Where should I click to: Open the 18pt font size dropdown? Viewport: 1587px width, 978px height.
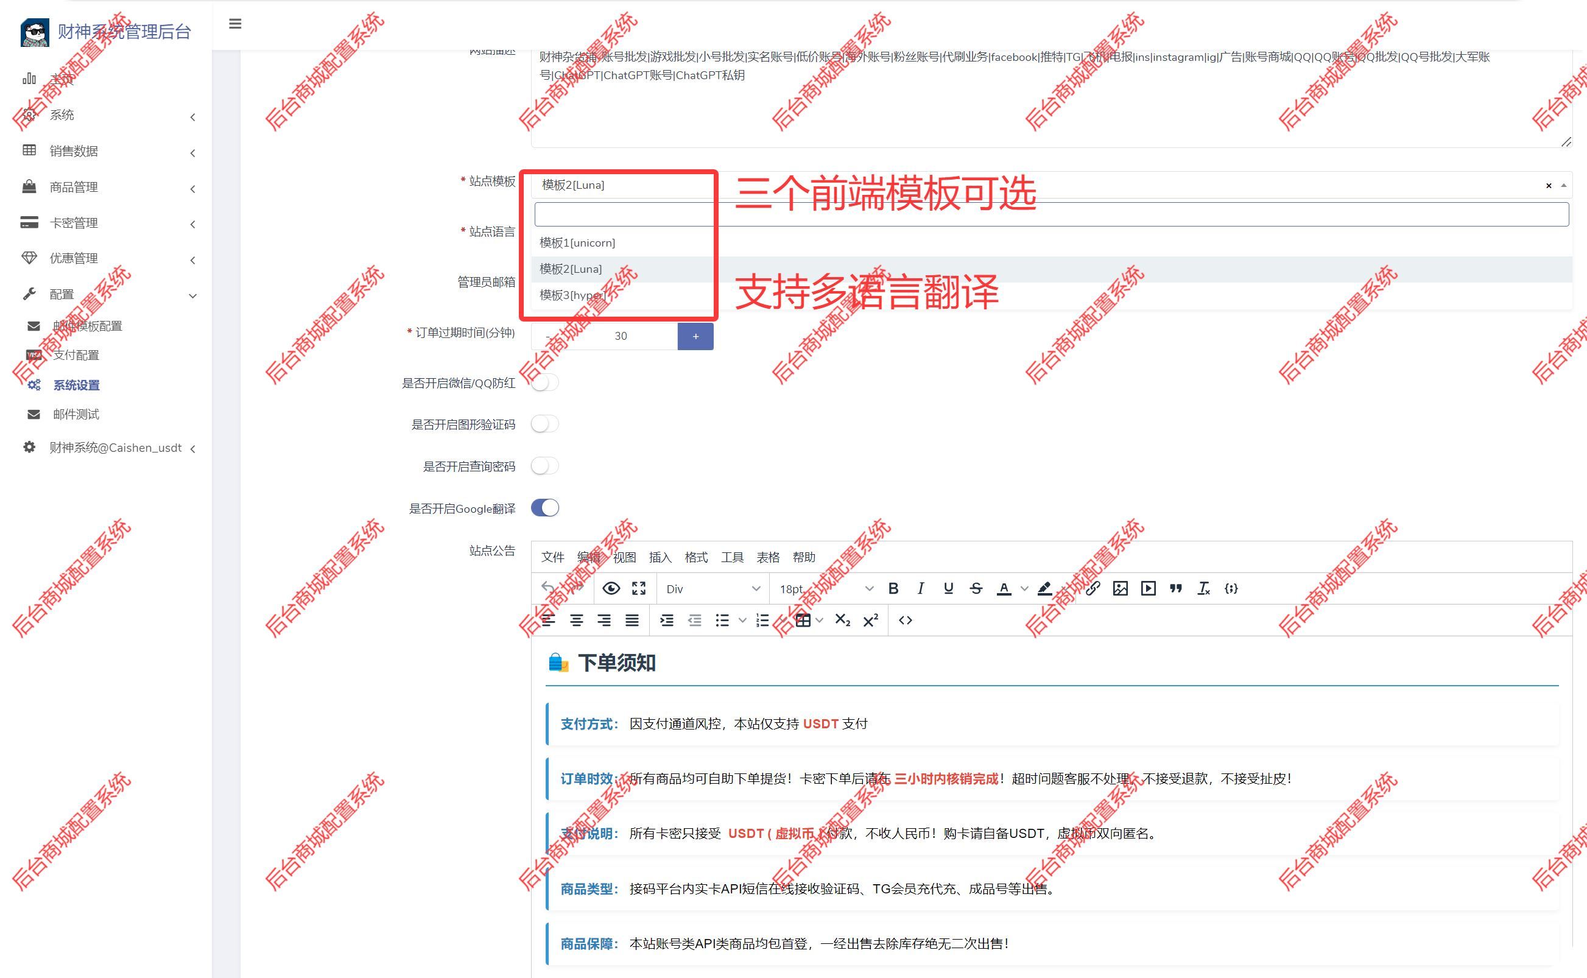pyautogui.click(x=822, y=588)
